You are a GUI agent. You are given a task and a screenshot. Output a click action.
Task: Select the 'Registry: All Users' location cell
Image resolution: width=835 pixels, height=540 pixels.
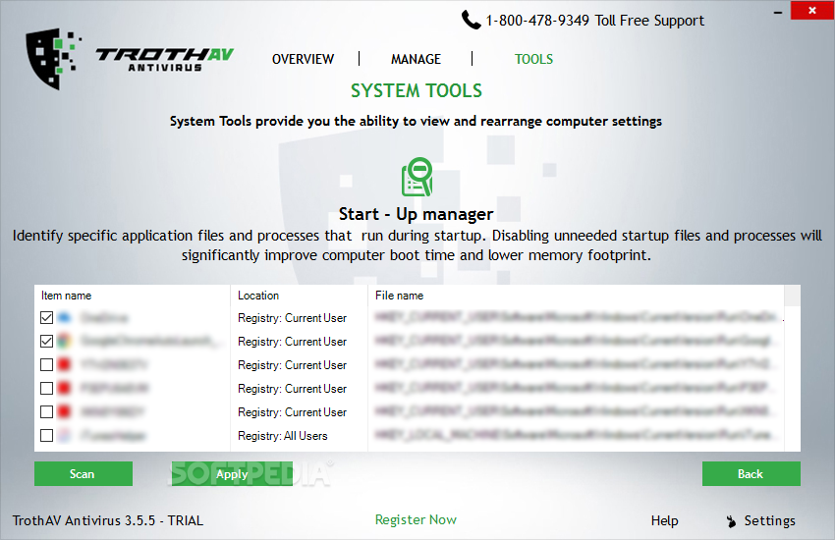tap(283, 436)
